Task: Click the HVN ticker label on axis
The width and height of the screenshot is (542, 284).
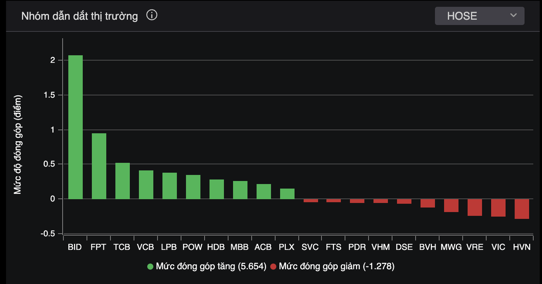Action: (522, 247)
